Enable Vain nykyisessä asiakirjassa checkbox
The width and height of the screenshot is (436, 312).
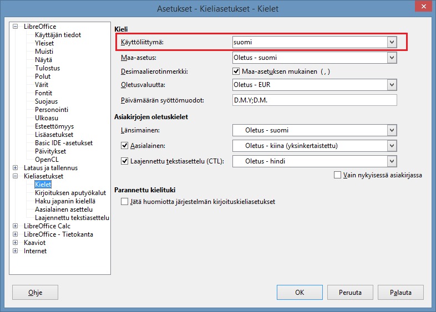(x=338, y=175)
